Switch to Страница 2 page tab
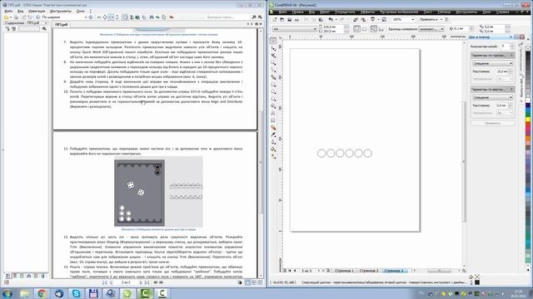 (369, 271)
